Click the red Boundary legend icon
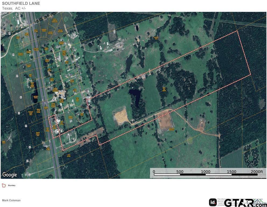 (4, 185)
